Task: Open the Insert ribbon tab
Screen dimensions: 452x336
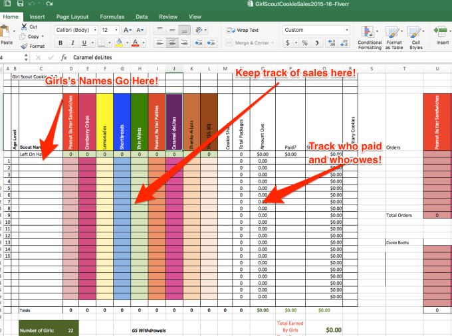Action: [37, 17]
